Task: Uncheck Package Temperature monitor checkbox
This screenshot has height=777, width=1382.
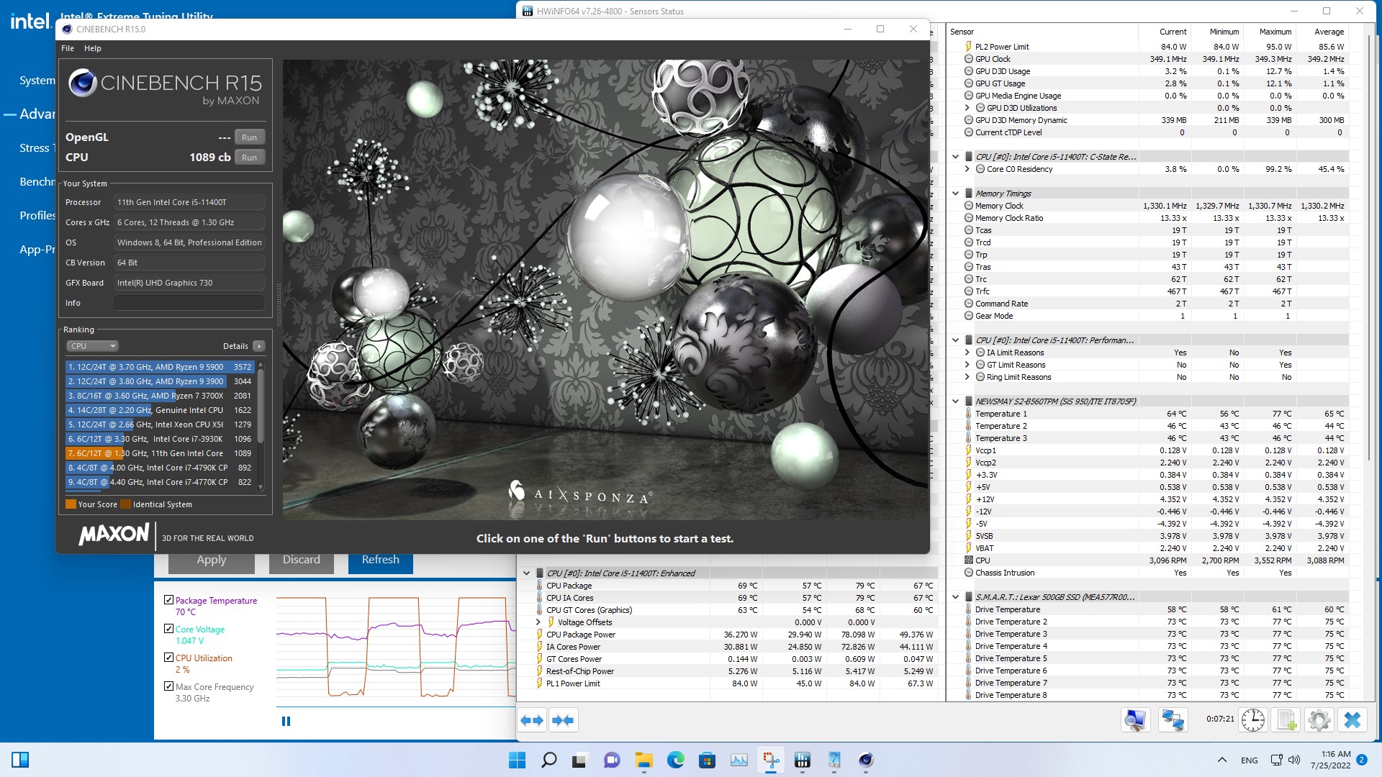Action: [x=168, y=600]
